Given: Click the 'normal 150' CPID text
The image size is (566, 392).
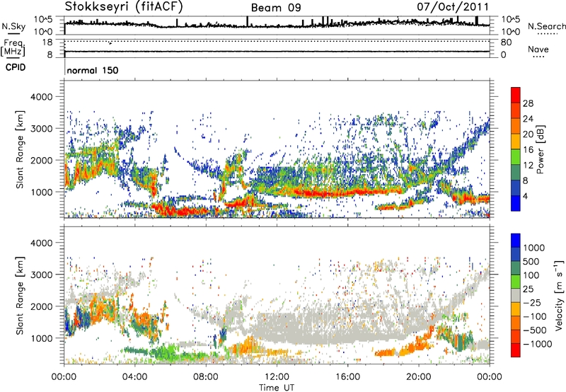Looking at the screenshot, I should tap(93, 70).
